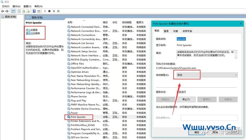Click the 重启动此服务 link

(x=33, y=33)
